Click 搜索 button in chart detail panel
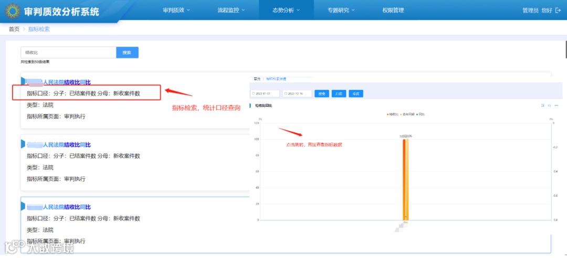 [x=321, y=93]
